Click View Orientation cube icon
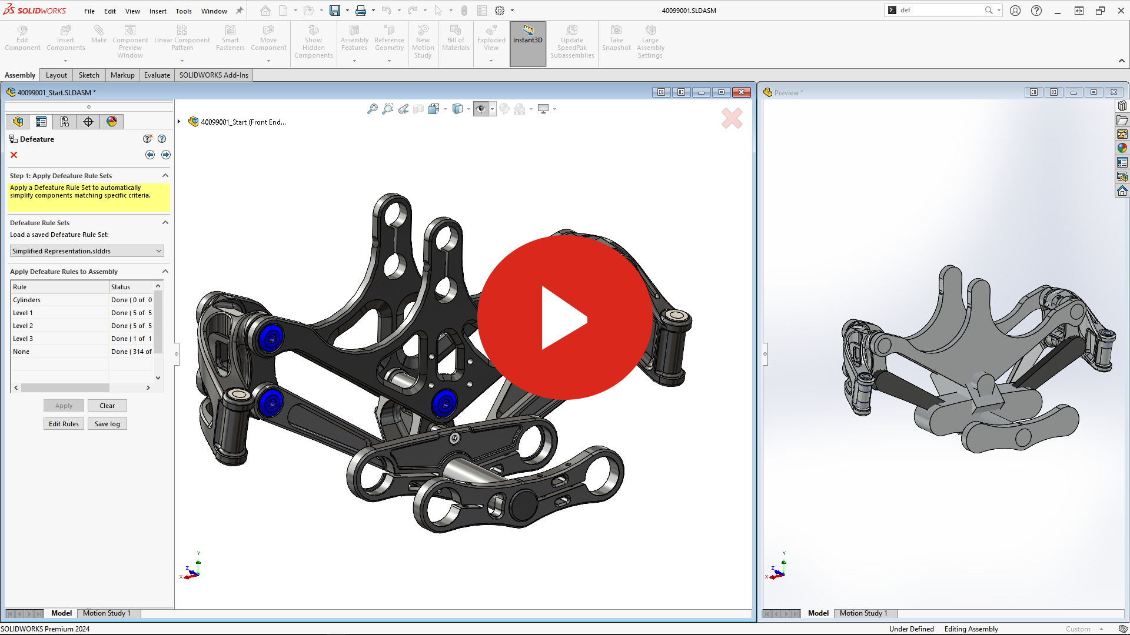This screenshot has height=635, width=1130. [434, 109]
